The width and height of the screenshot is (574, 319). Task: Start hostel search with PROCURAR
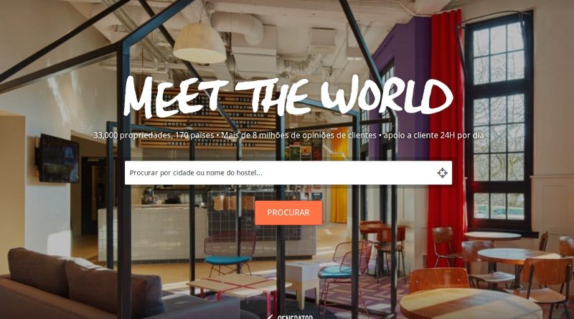click(x=288, y=212)
